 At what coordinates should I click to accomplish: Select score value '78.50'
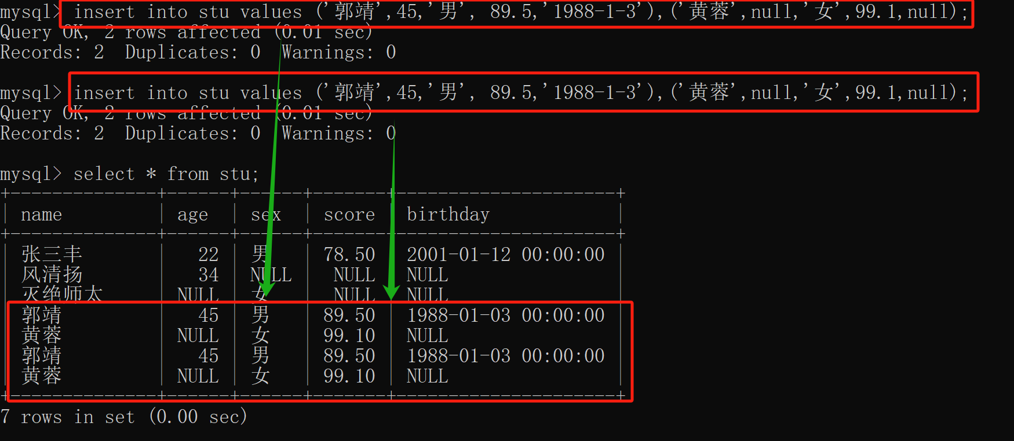point(349,254)
